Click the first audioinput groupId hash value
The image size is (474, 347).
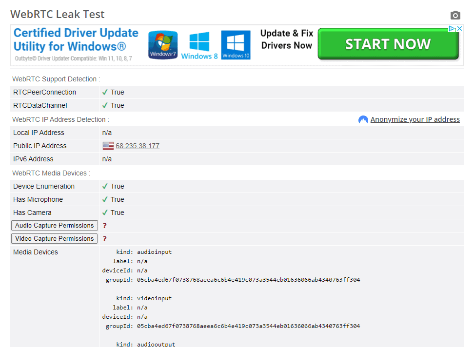pos(248,280)
